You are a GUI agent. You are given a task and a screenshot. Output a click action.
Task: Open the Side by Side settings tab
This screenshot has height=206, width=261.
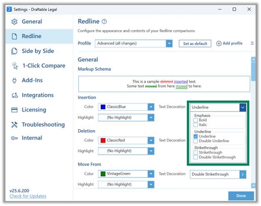click(x=39, y=51)
